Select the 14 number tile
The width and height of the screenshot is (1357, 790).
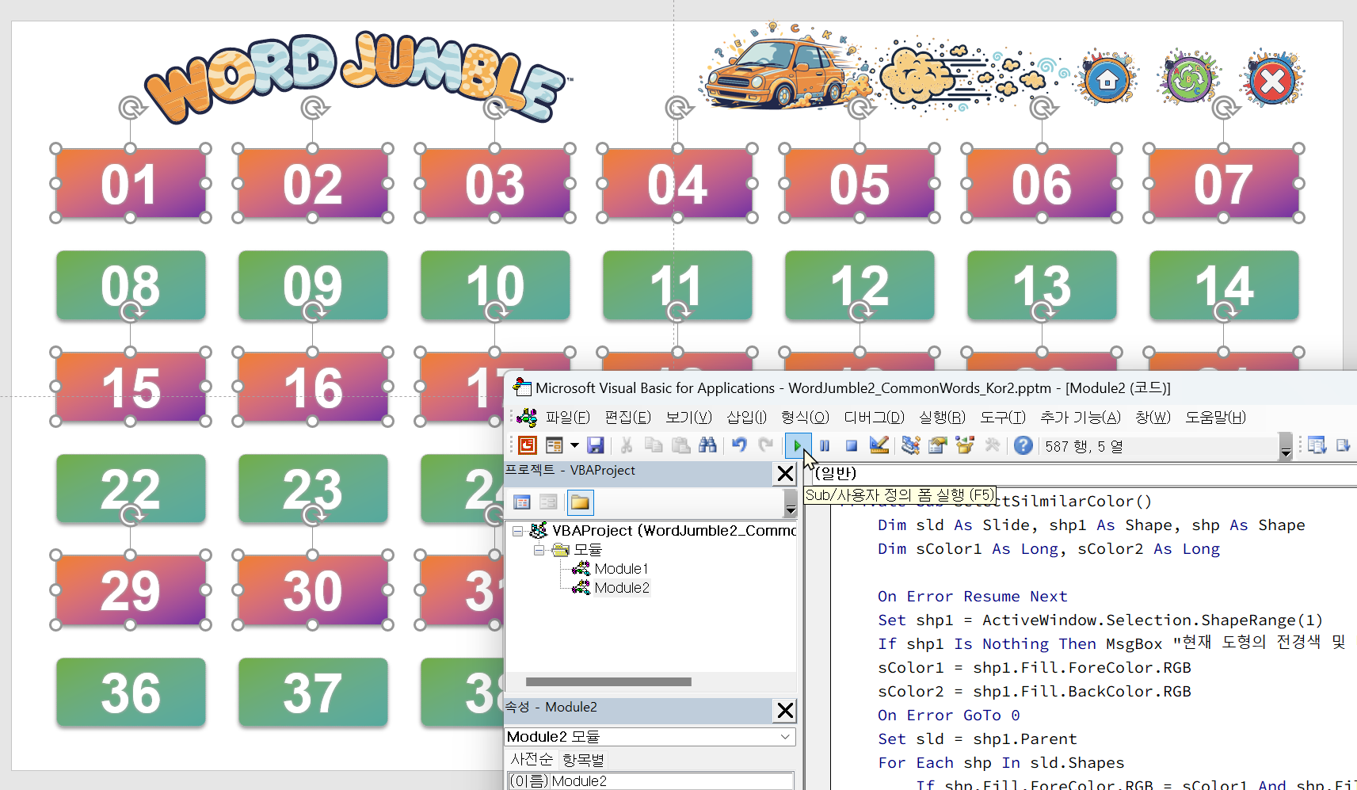point(1224,285)
